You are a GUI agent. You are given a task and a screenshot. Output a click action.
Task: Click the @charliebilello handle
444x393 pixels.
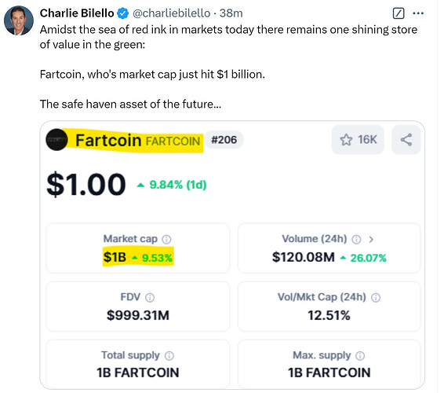[x=171, y=13]
